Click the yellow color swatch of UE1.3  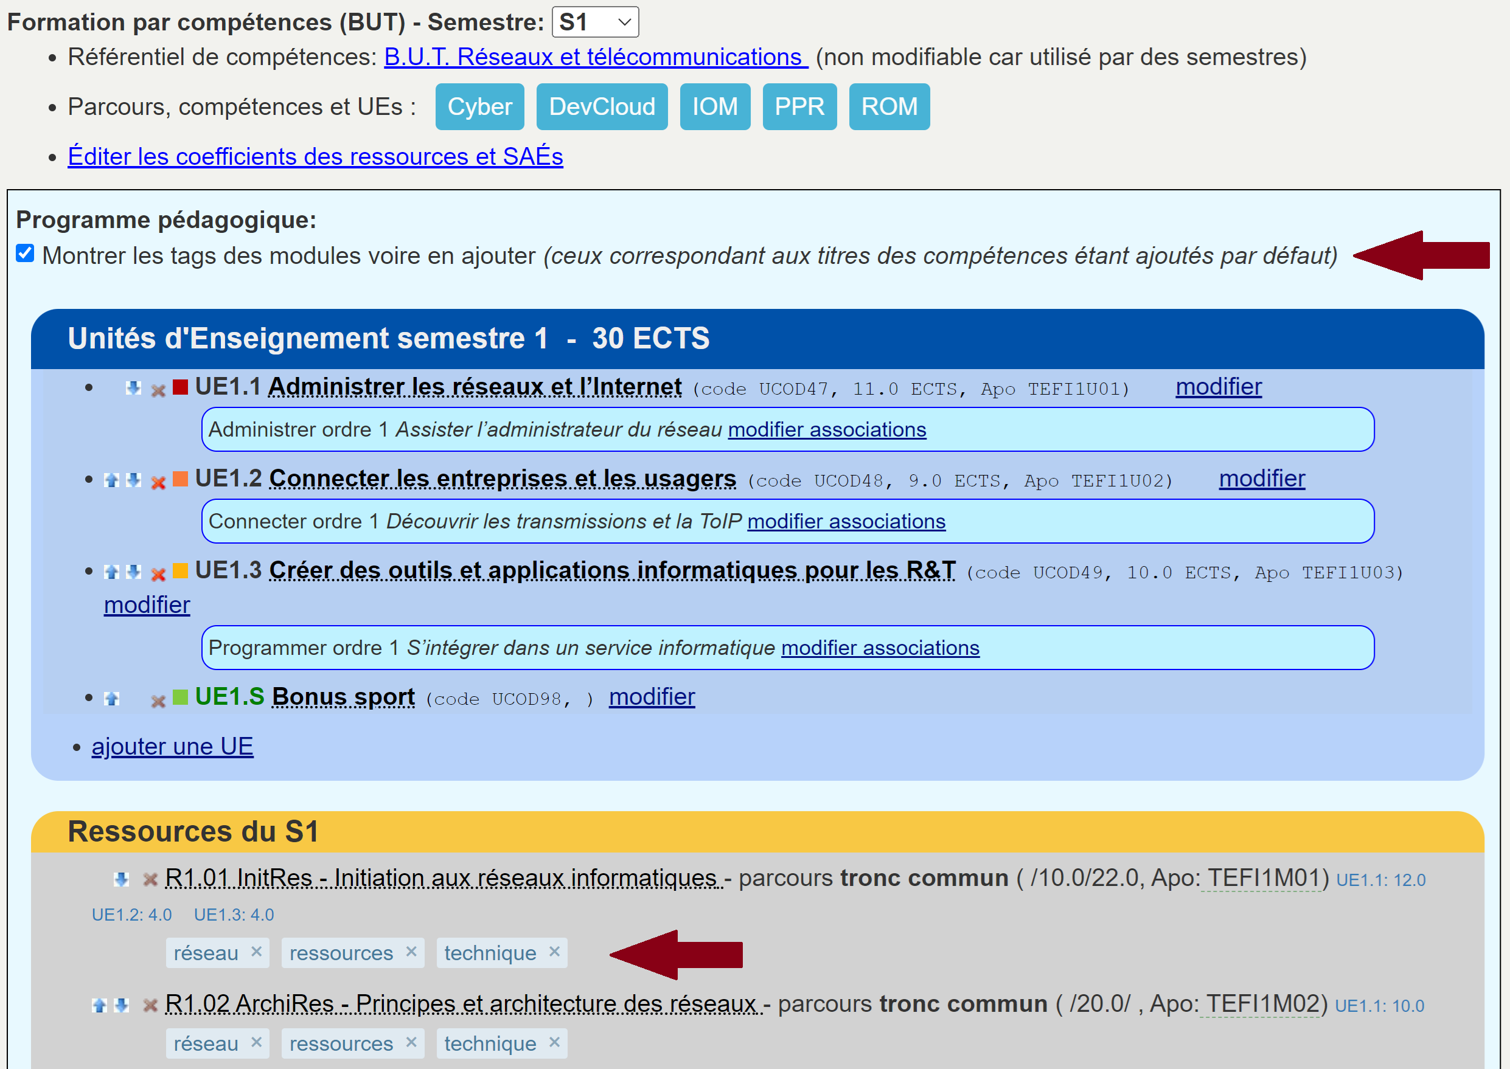click(180, 572)
